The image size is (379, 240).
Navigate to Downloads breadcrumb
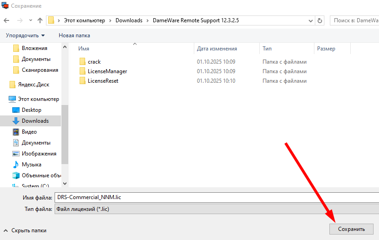(129, 20)
